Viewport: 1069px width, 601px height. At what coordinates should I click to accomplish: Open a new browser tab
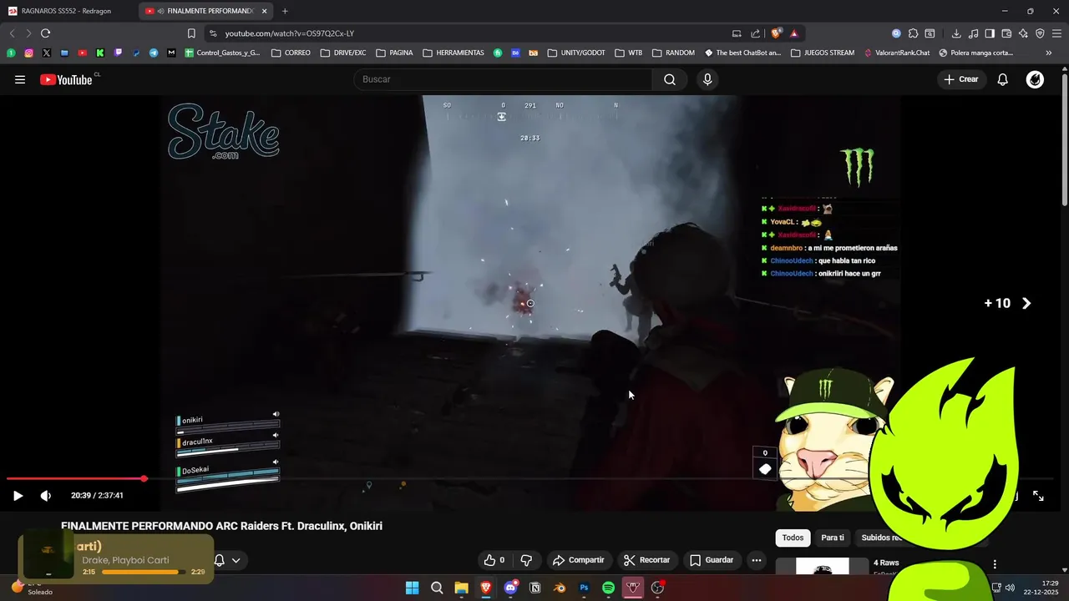pyautogui.click(x=285, y=11)
